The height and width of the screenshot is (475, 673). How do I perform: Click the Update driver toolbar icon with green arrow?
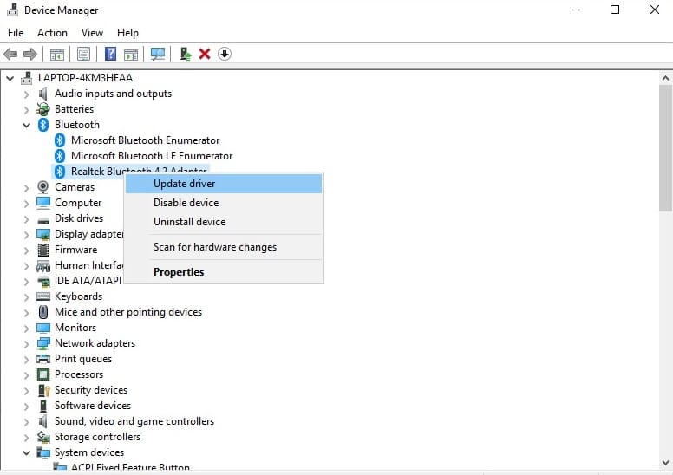(185, 54)
